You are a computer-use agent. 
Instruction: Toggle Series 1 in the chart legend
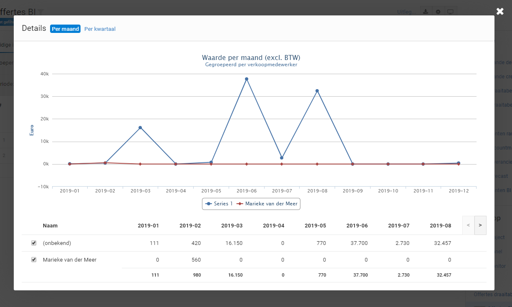(219, 204)
